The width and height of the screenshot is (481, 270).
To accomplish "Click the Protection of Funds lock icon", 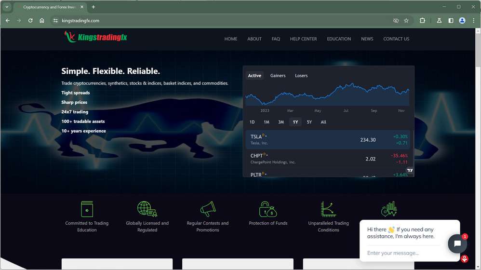I will [x=268, y=209].
